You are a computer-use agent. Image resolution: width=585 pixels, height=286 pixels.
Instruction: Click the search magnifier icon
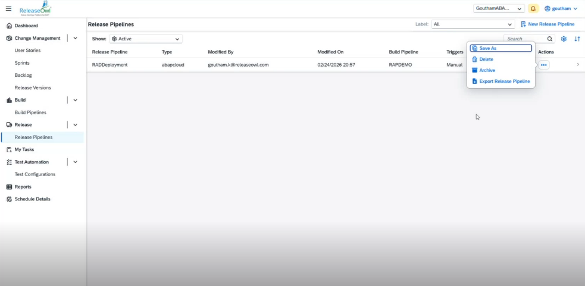550,39
